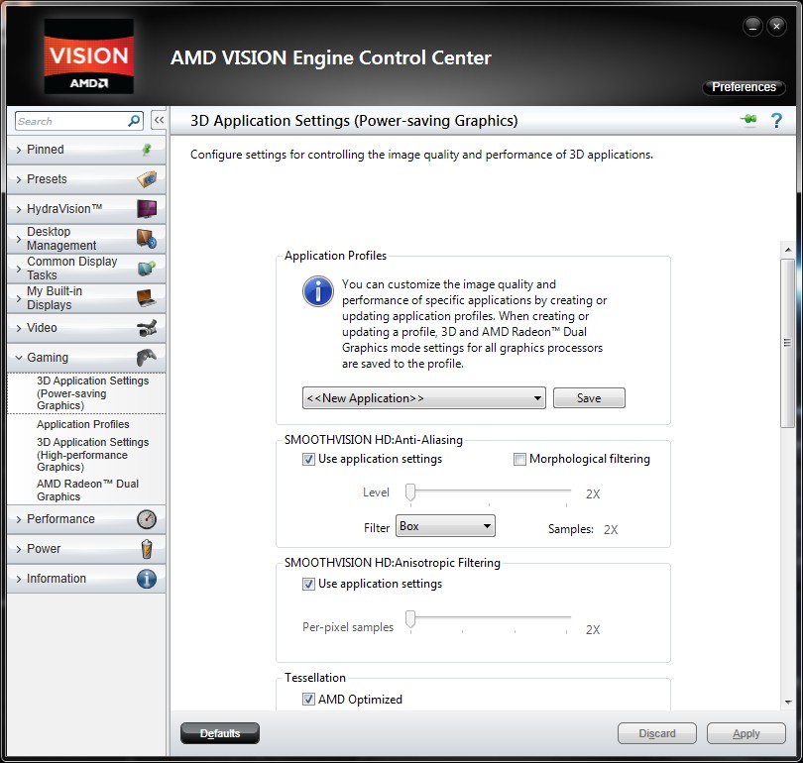Screen dimensions: 803x763
Task: Open help via the question mark icon
Action: pos(776,120)
